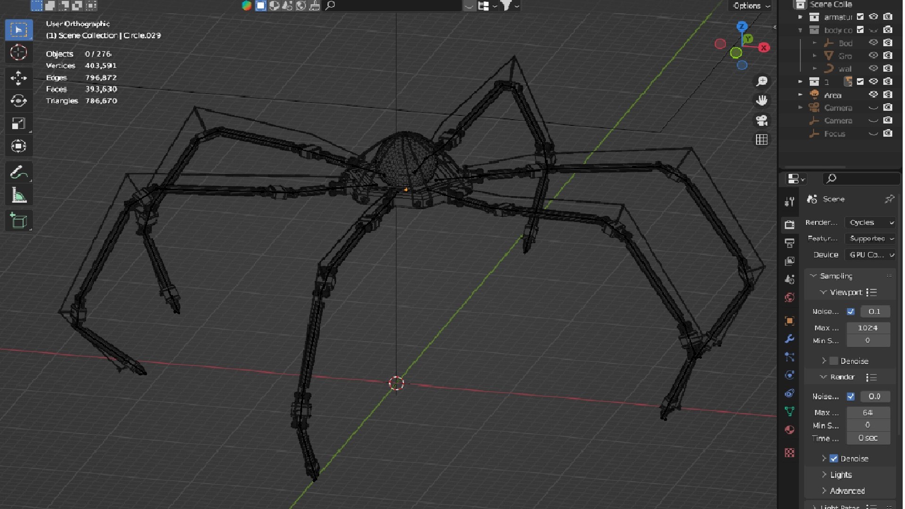Disable Render Denoise checkbox

(834, 459)
